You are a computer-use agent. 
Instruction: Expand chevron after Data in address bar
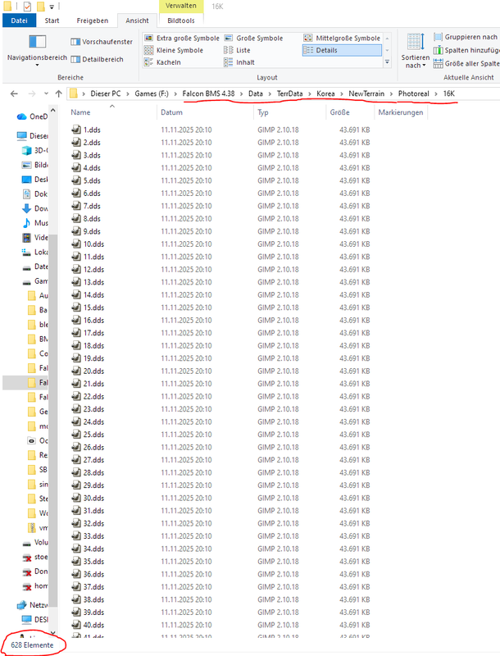(270, 93)
